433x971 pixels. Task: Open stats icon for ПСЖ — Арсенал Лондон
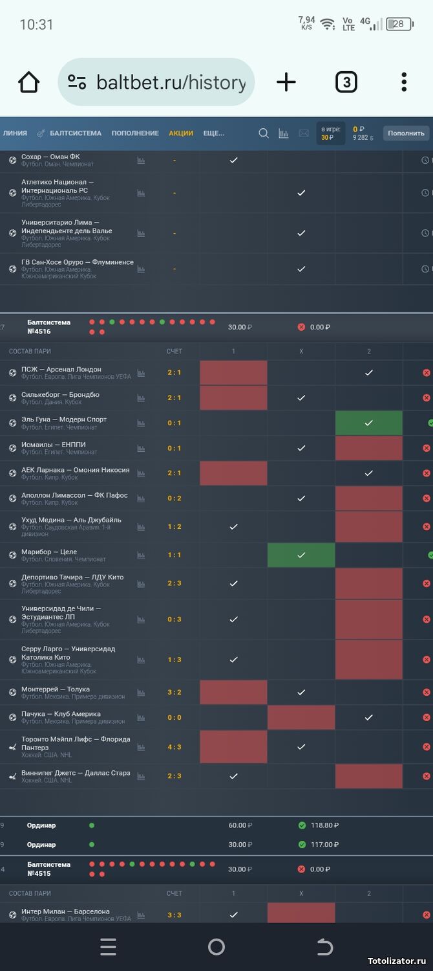[x=141, y=373]
